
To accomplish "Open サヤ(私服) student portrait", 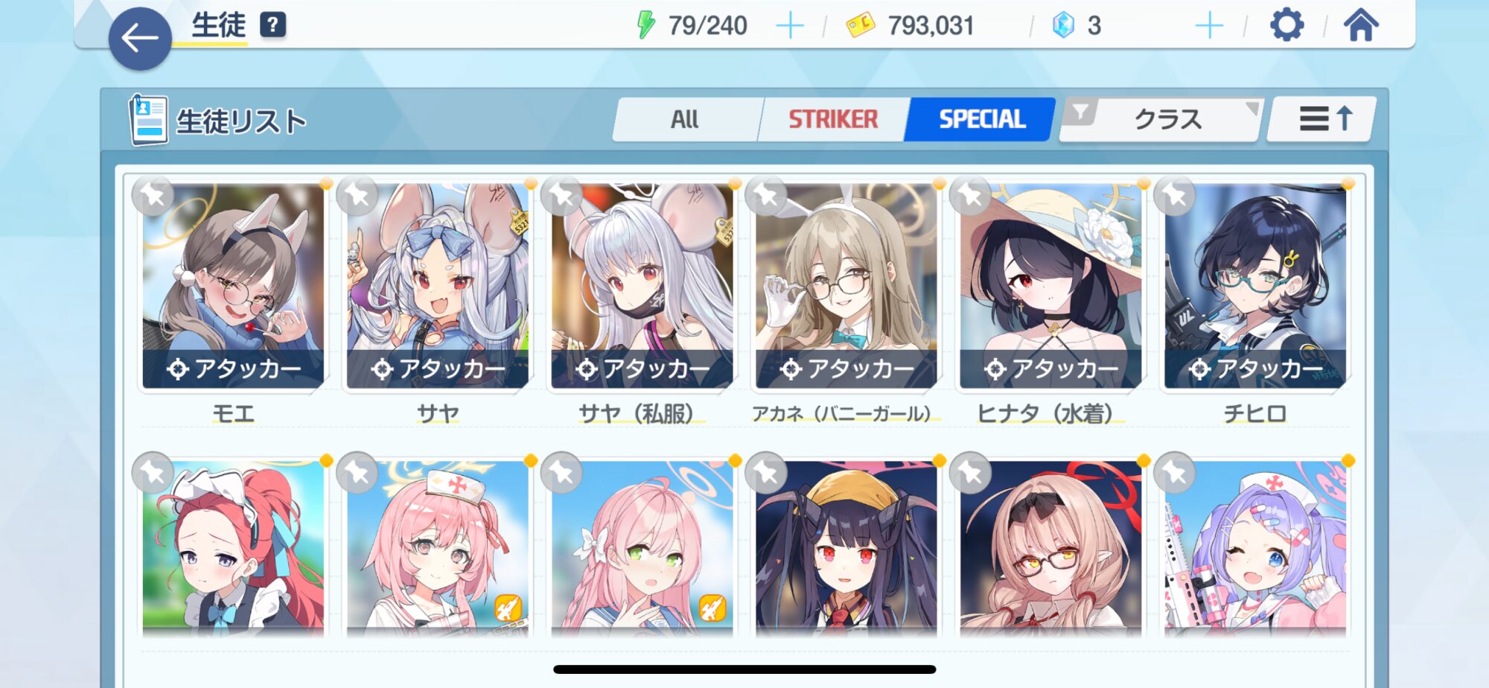I will pyautogui.click(x=642, y=286).
